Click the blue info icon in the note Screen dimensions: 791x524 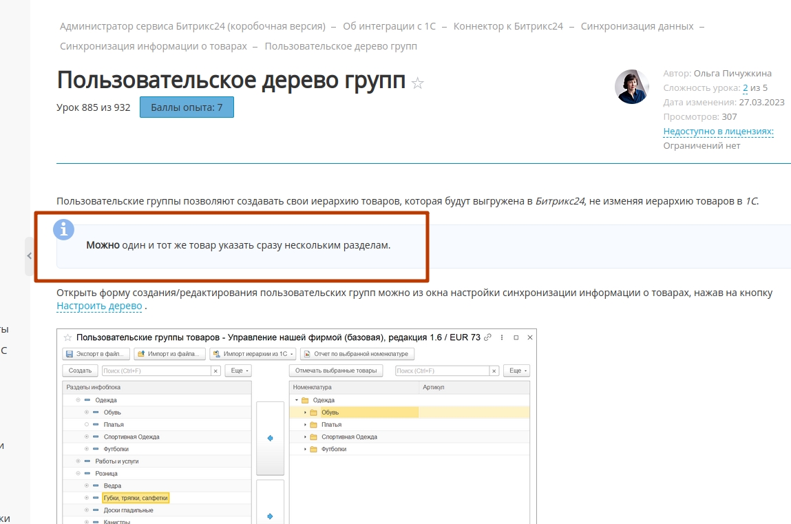point(64,230)
